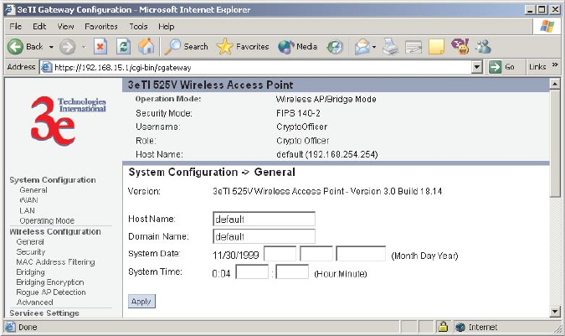The image size is (565, 336).
Task: Click the Yahoo Messenger icon
Action: coord(460,47)
